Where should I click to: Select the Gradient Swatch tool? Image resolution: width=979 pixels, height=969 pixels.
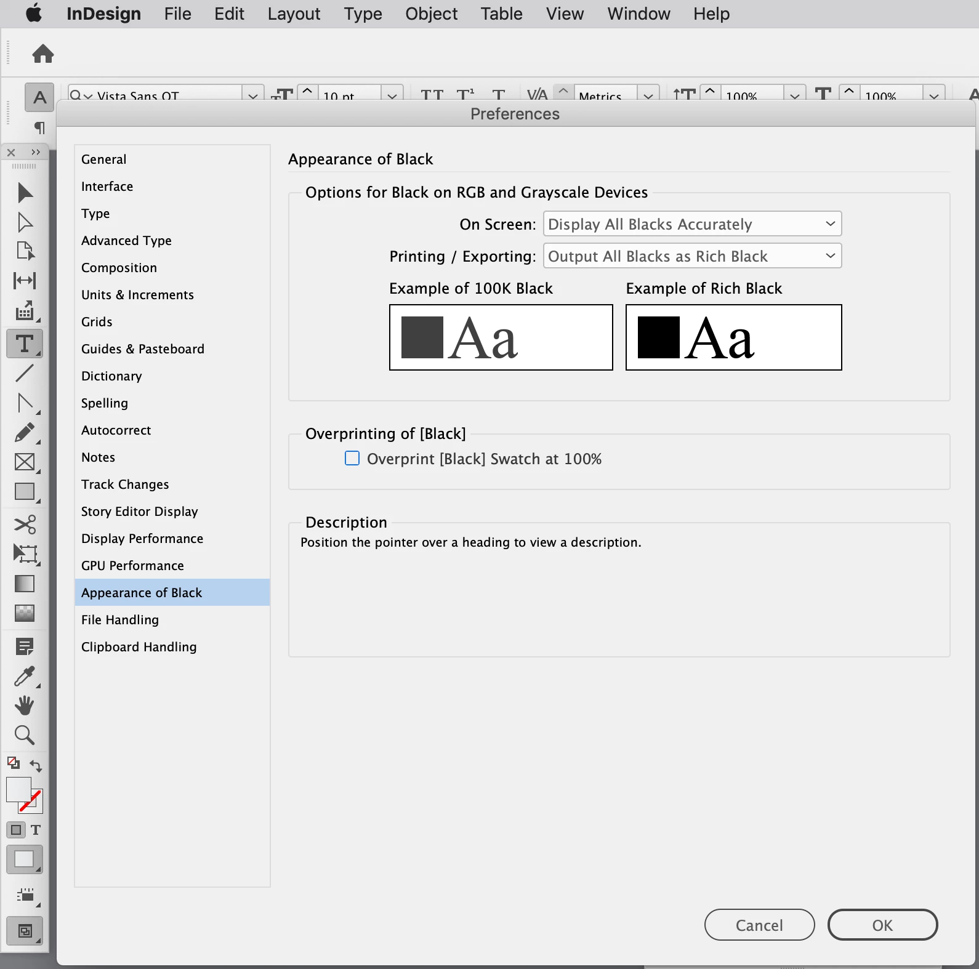click(x=25, y=583)
